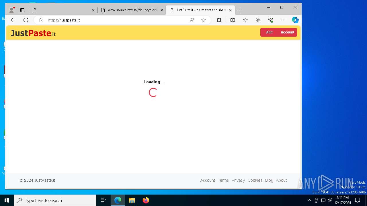Click the Account button in header
The height and width of the screenshot is (206, 367).
(x=288, y=32)
